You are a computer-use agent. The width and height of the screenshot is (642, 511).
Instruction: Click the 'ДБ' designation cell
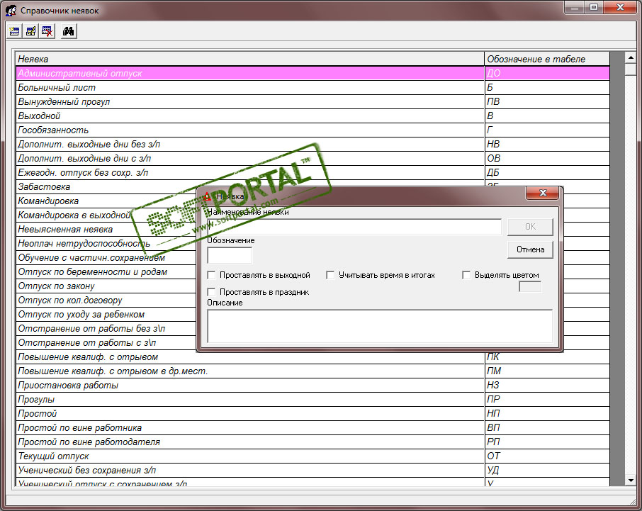(547, 172)
